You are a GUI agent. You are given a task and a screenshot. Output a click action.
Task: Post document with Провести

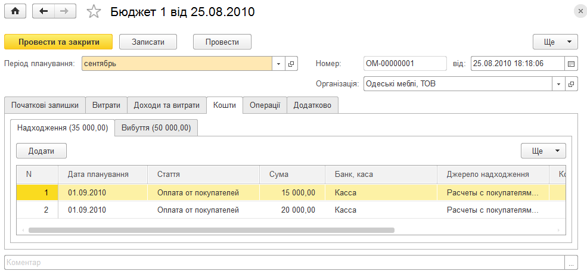(222, 42)
